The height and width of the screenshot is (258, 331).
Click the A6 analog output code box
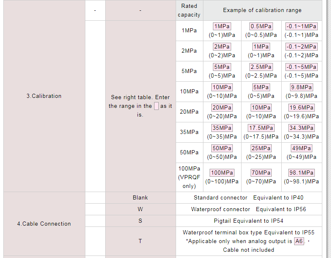pyautogui.click(x=299, y=241)
